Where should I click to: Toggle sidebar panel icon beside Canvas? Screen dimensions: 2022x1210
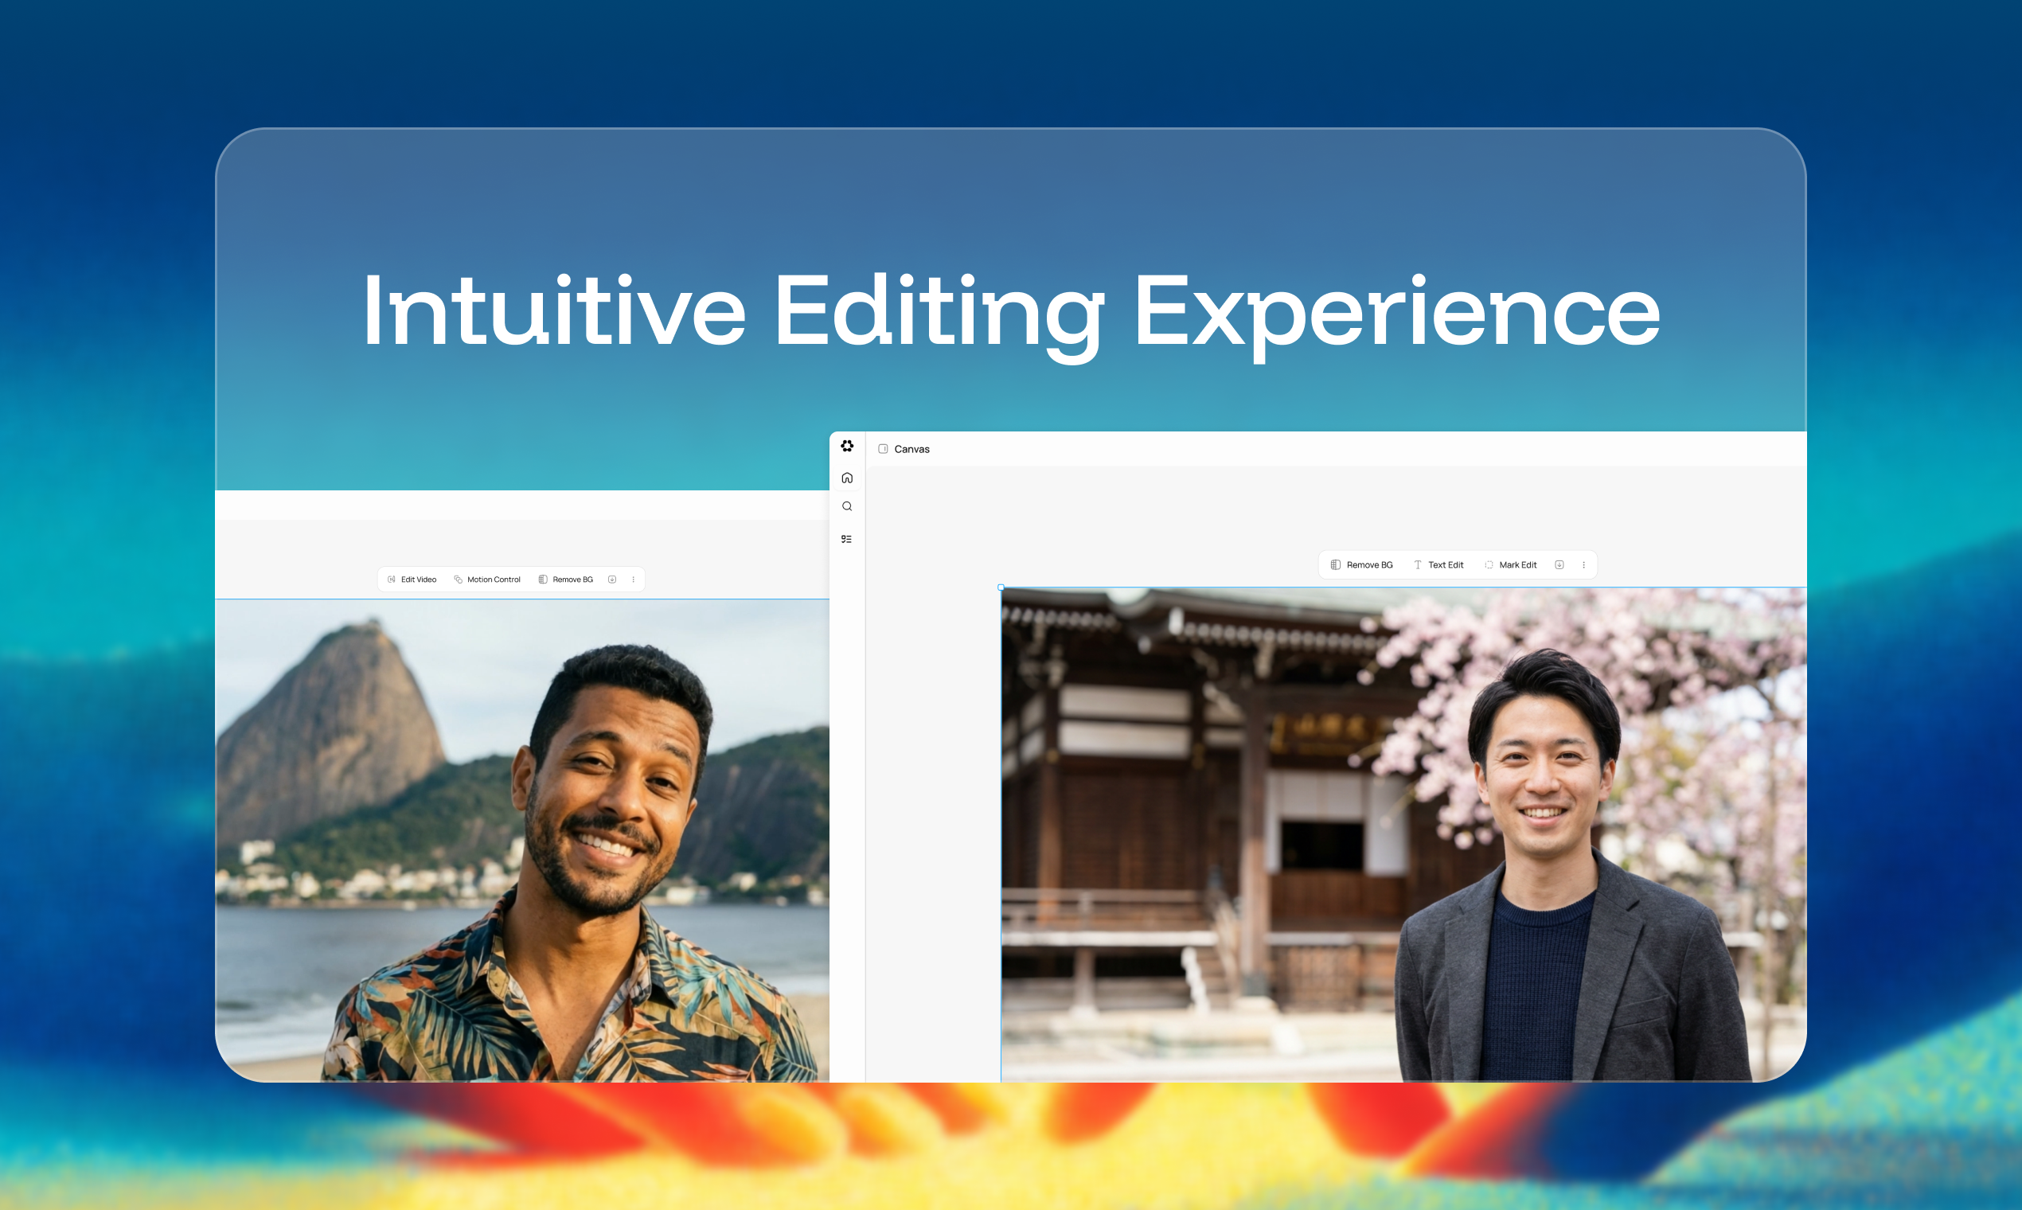[x=883, y=449]
